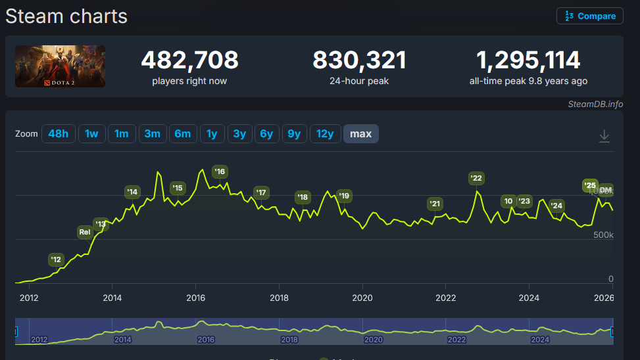Viewport: 640px width, 360px height.
Task: Select the max zoom range
Action: click(x=361, y=134)
